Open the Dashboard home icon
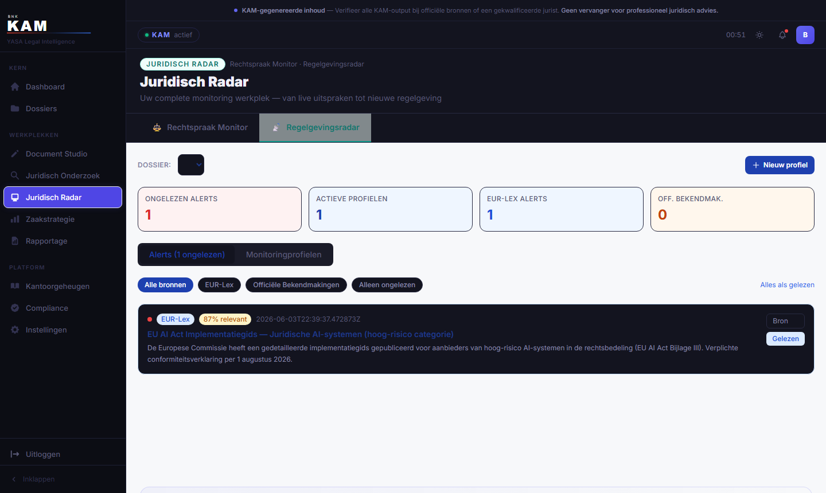 15,87
